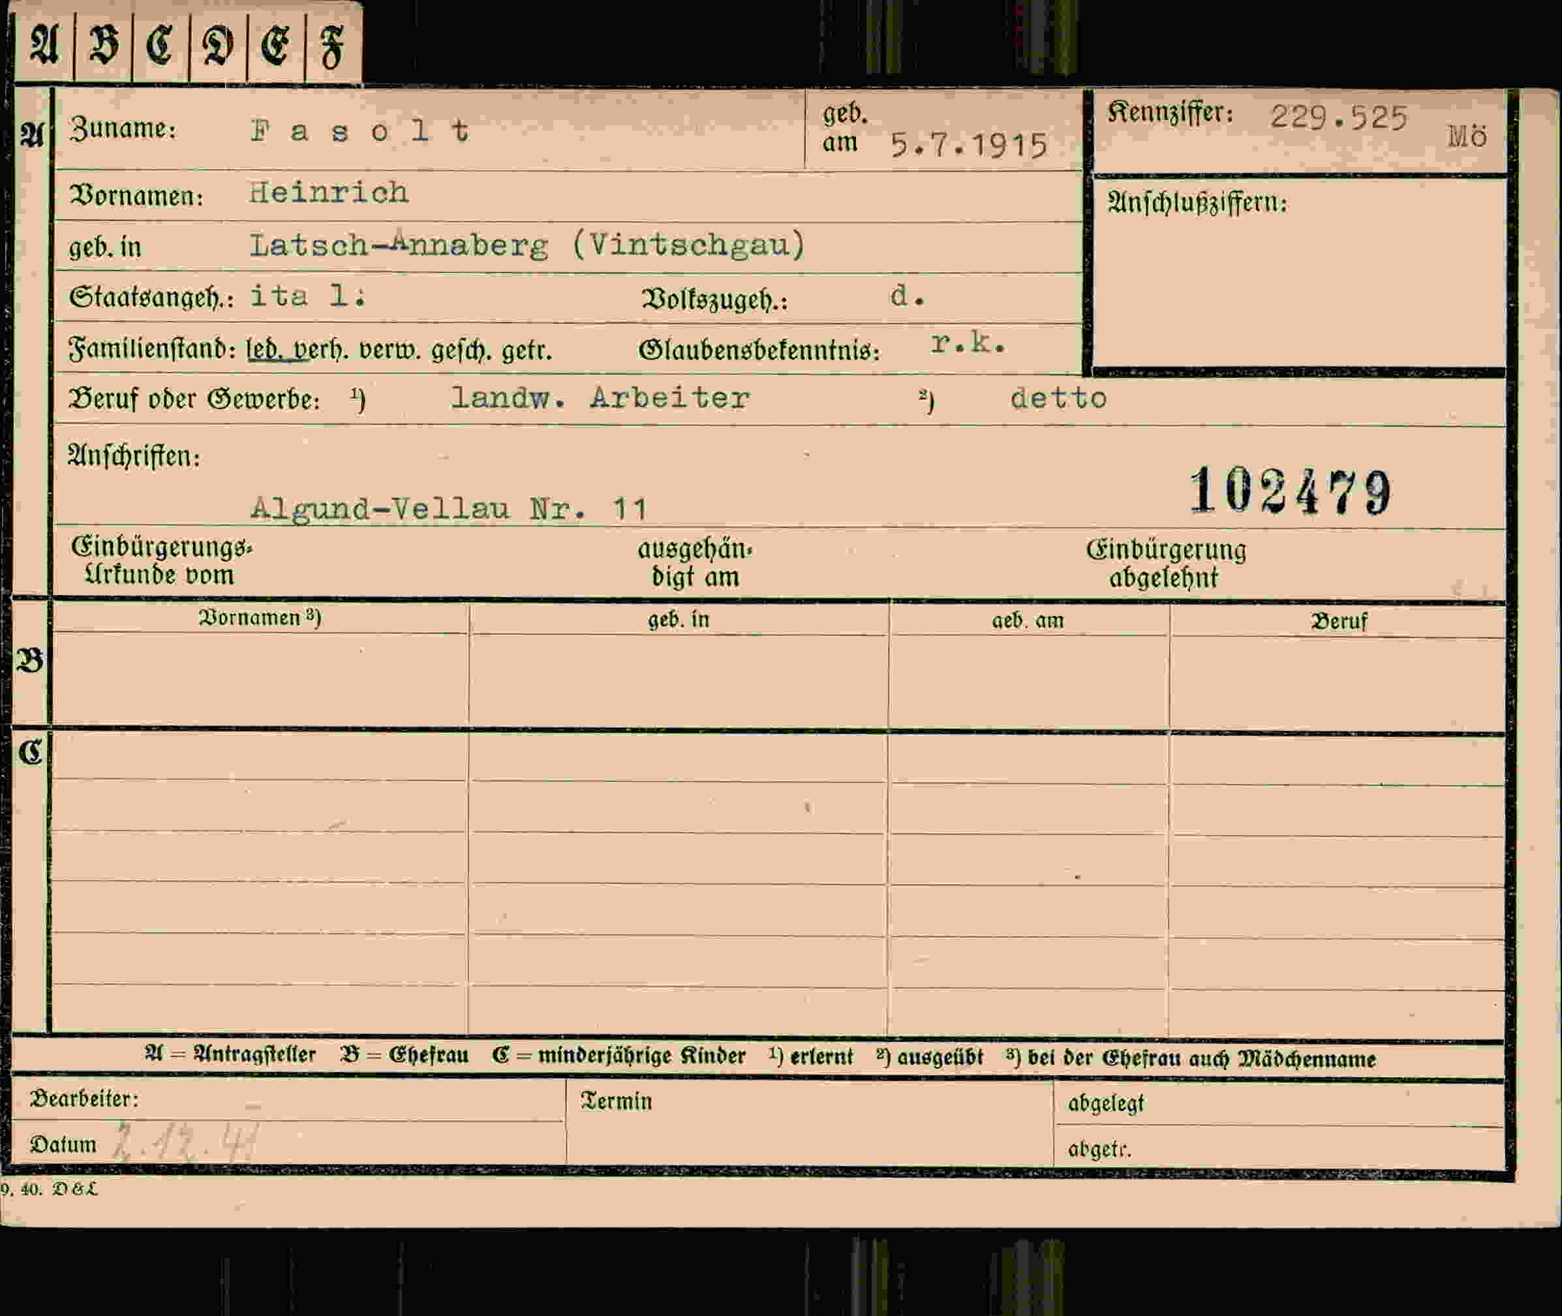Image resolution: width=1562 pixels, height=1316 pixels.
Task: Click the 'Mö' note beside Kennziffer
Action: tap(1467, 136)
